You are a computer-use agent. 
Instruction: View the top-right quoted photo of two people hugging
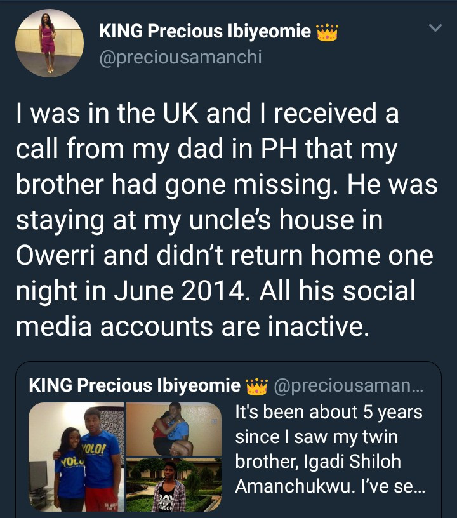click(x=173, y=428)
